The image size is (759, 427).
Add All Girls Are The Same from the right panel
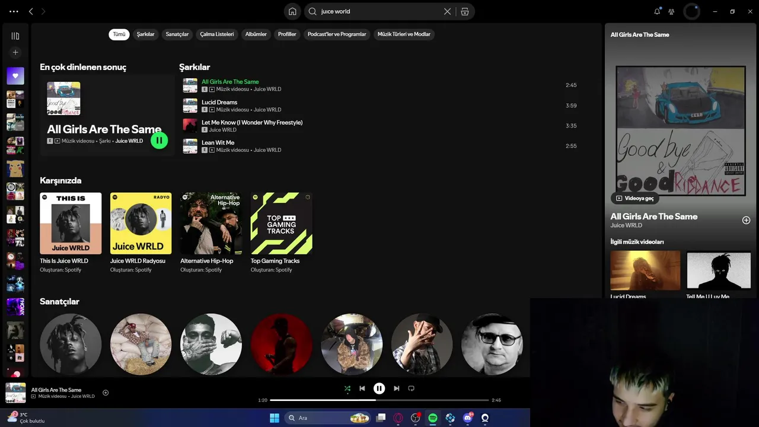pyautogui.click(x=746, y=220)
